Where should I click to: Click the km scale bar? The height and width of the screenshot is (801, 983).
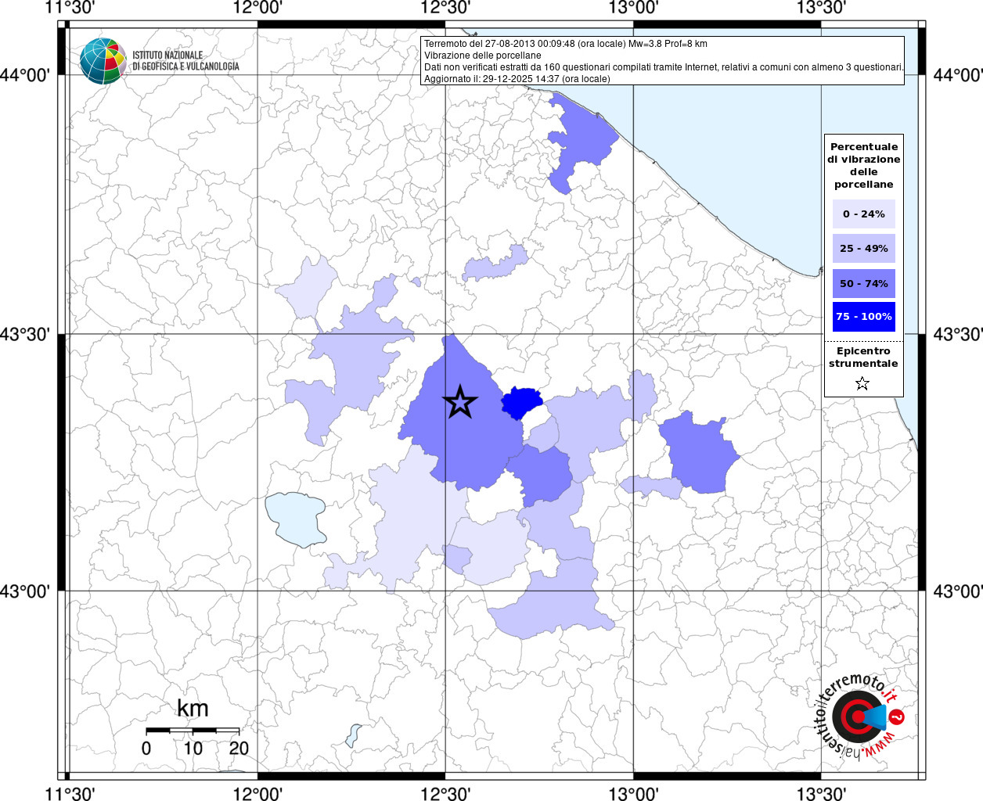point(193,731)
